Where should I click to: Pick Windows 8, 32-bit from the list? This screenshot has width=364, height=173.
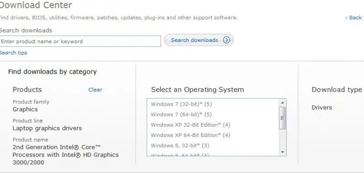180,145
